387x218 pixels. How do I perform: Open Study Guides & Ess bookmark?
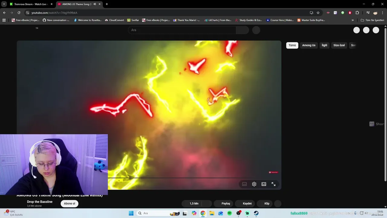(x=249, y=20)
